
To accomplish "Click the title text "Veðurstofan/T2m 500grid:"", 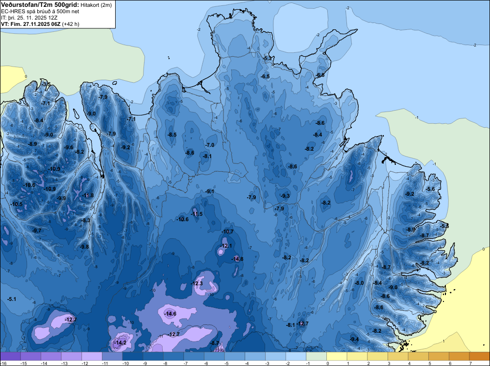I will click(x=40, y=5).
